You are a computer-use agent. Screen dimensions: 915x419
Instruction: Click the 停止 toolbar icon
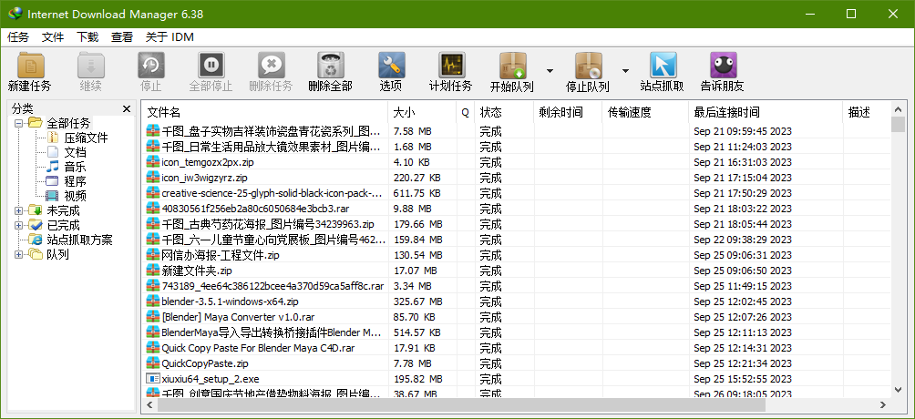tap(151, 66)
